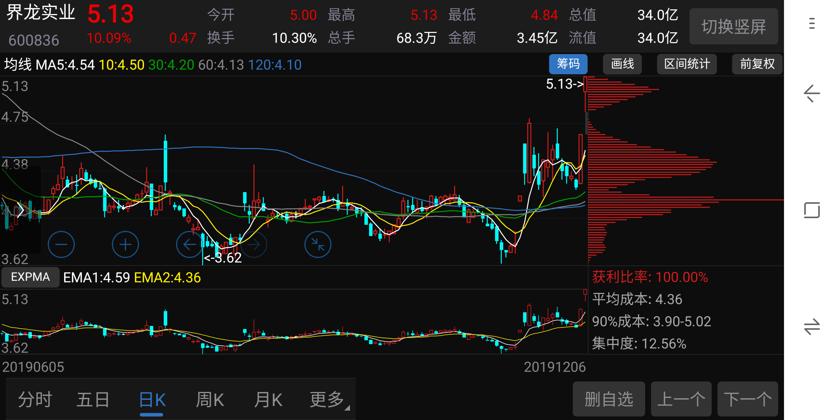
Task: Tap the <-3.62 low price marker
Action: click(222, 257)
